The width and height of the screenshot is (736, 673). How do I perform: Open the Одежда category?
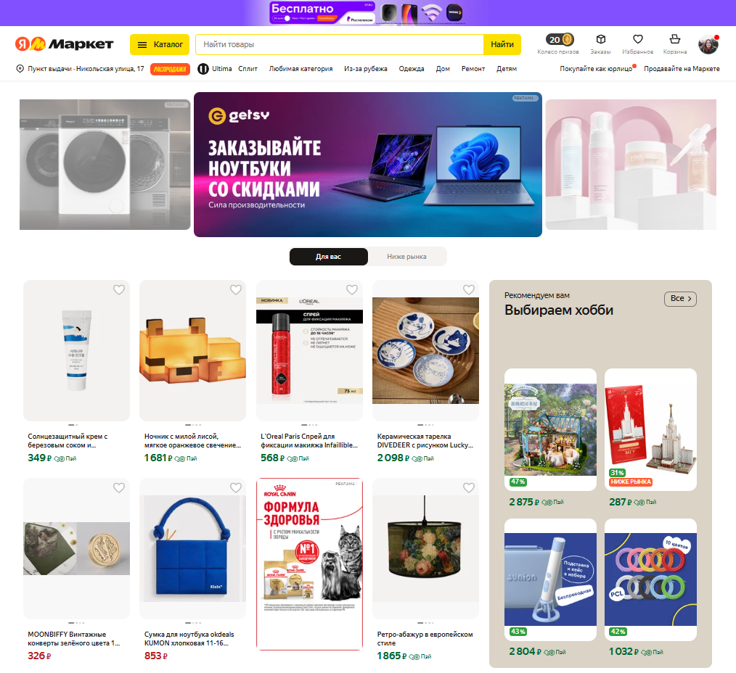412,69
